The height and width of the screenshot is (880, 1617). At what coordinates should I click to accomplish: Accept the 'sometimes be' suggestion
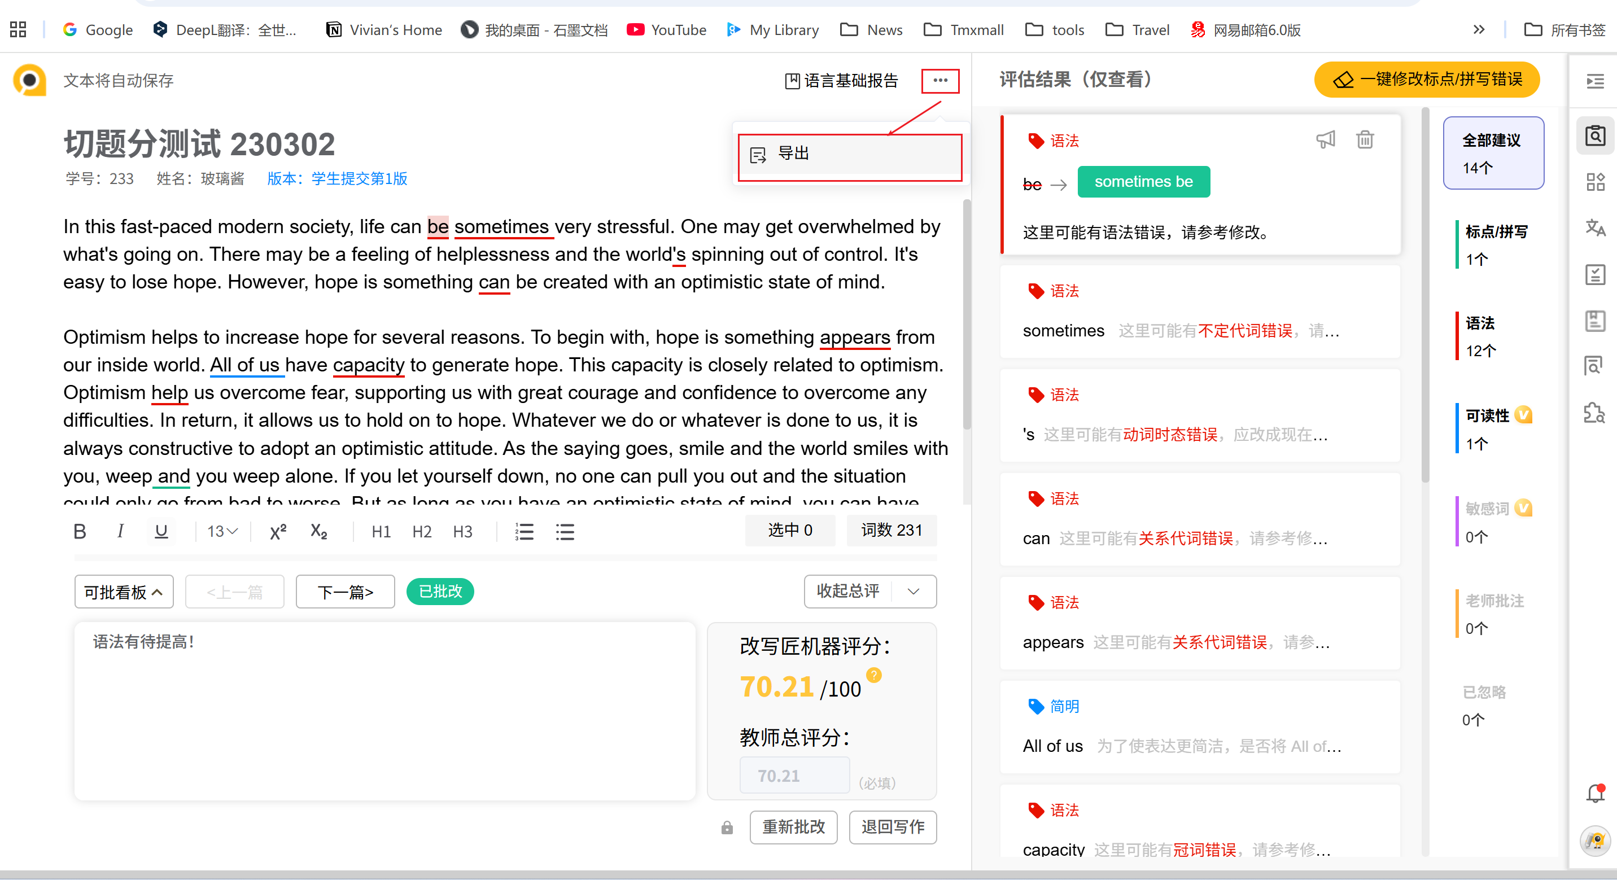tap(1143, 182)
